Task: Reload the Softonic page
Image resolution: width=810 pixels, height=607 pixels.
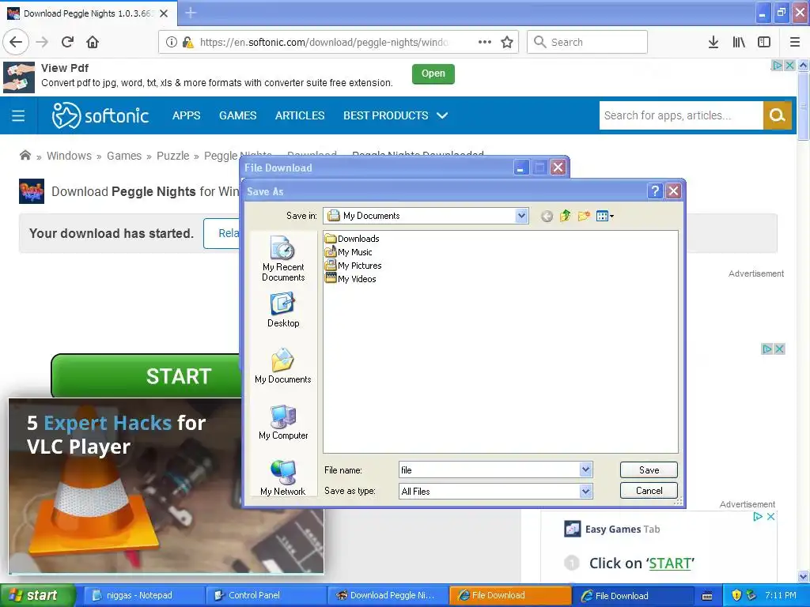Action: point(67,42)
